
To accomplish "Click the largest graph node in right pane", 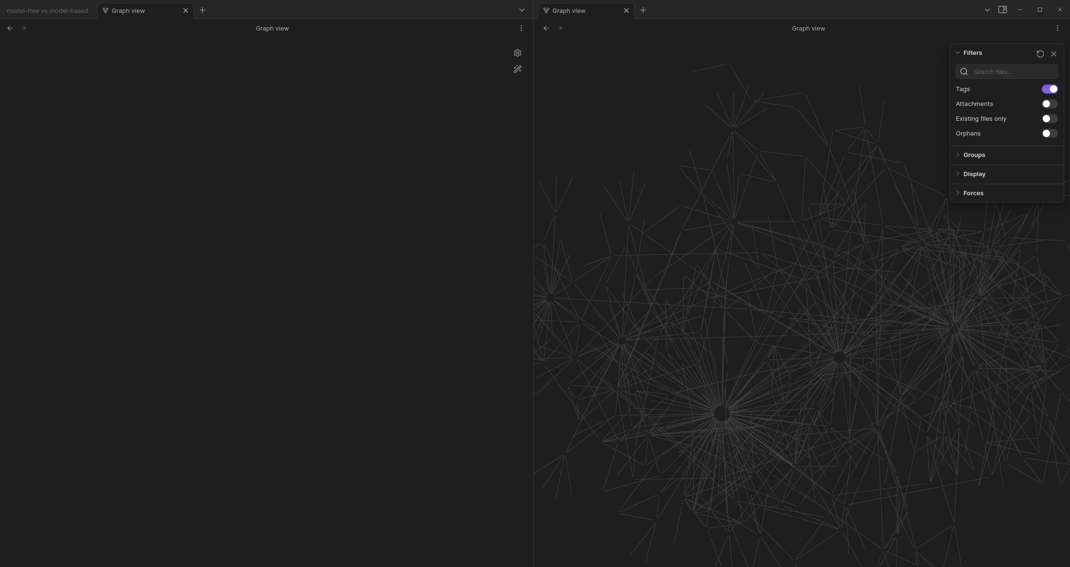I will click(721, 413).
